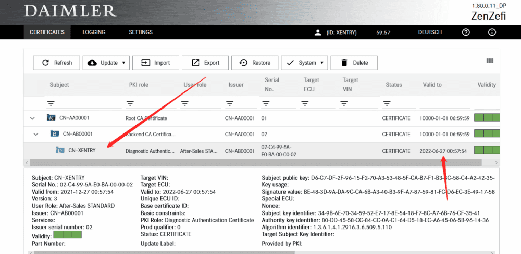
Task: Click the Refresh button
Action: pyautogui.click(x=56, y=63)
